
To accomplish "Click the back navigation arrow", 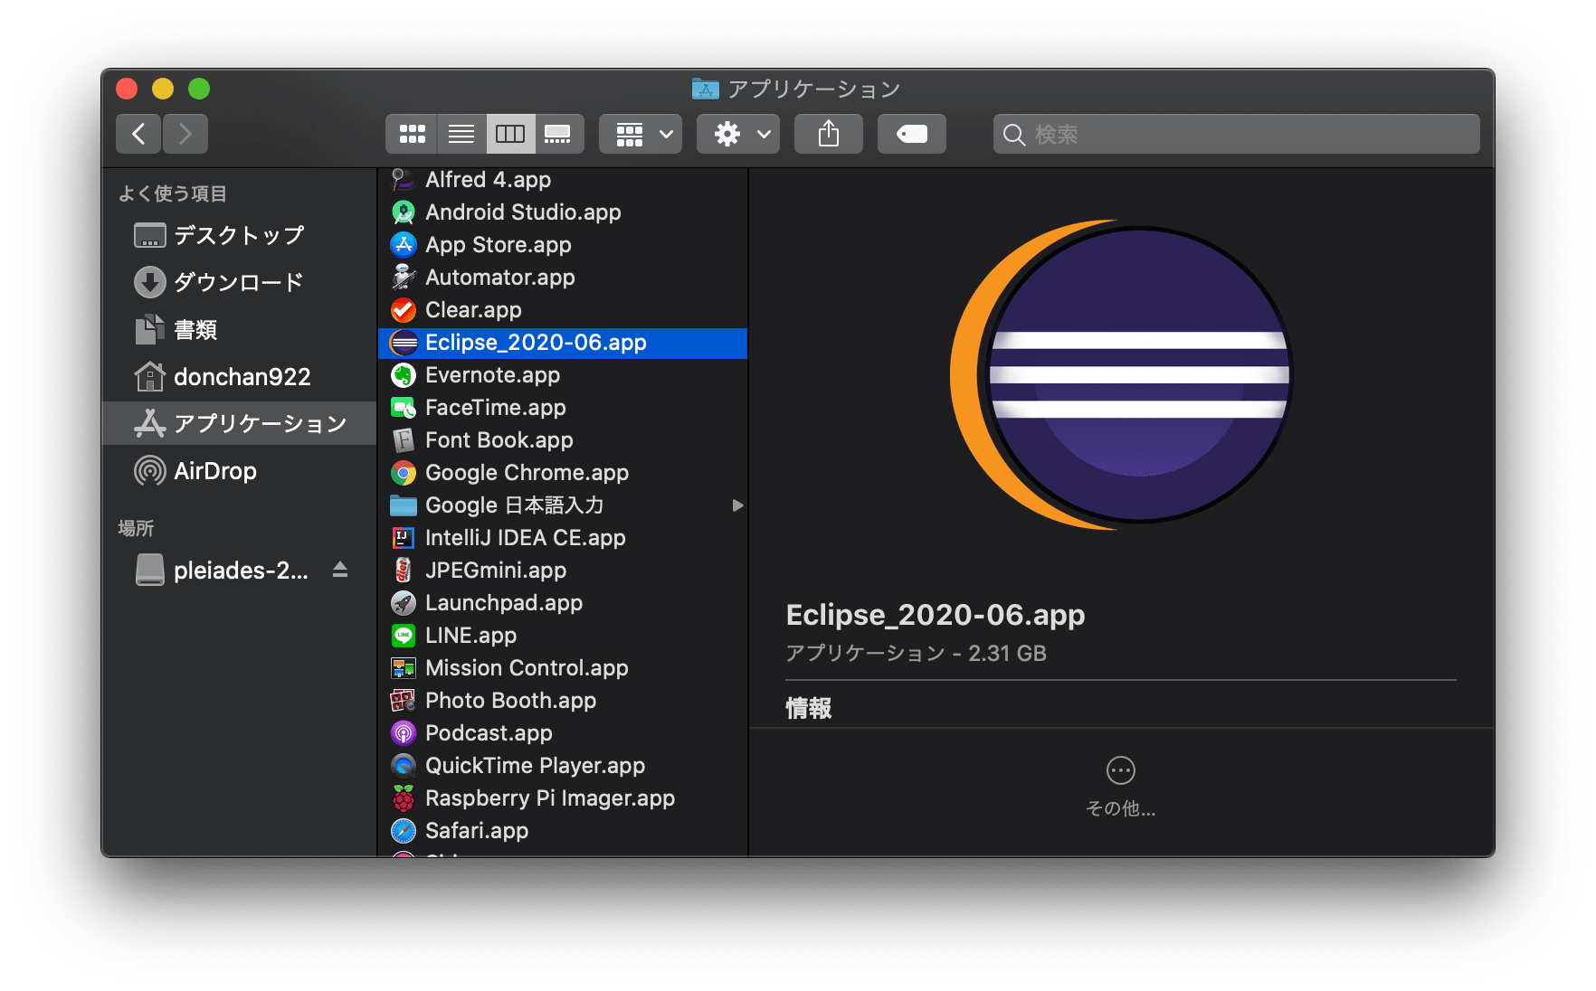I will [x=138, y=133].
